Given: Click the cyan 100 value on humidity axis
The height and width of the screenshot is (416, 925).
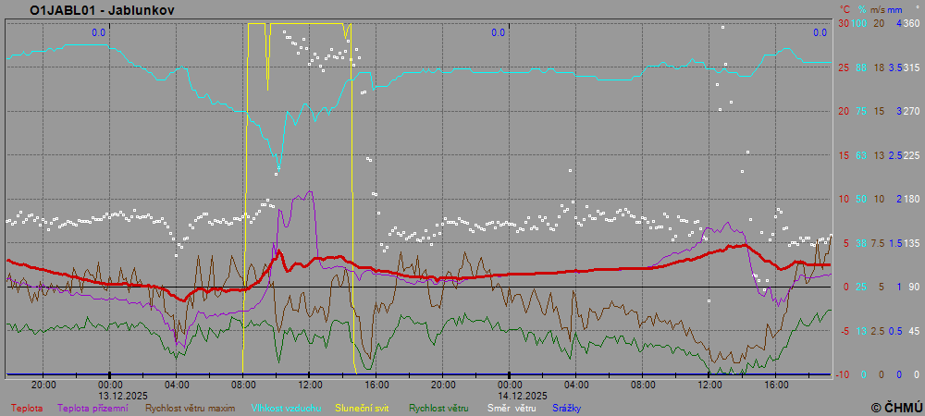Looking at the screenshot, I should click(x=859, y=23).
